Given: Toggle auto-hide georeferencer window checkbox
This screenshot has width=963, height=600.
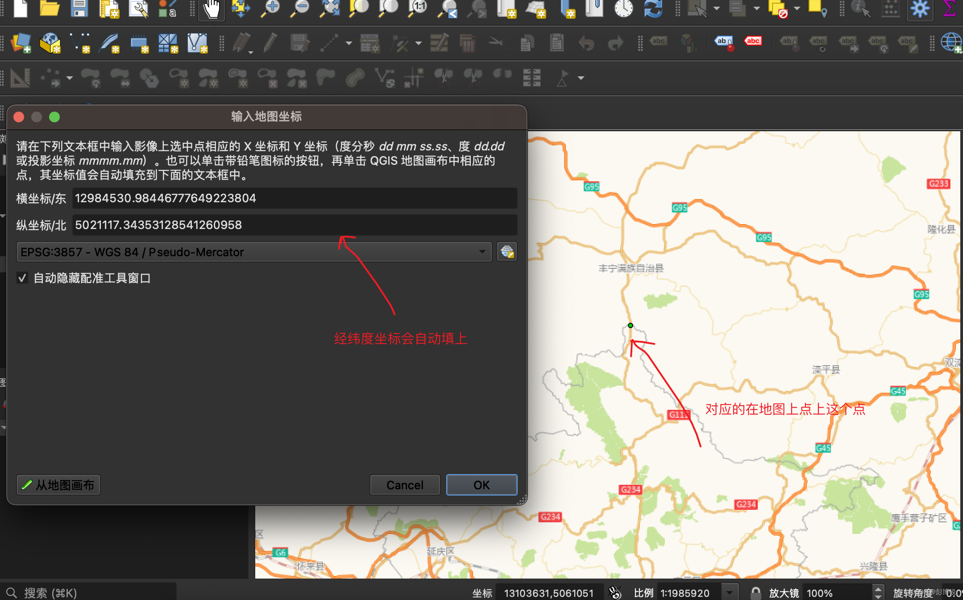Looking at the screenshot, I should (22, 278).
